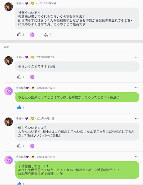Click the pink author-liked badge under 優しくないですよ reply
This screenshot has height=185, width=143.
click(32, 146)
